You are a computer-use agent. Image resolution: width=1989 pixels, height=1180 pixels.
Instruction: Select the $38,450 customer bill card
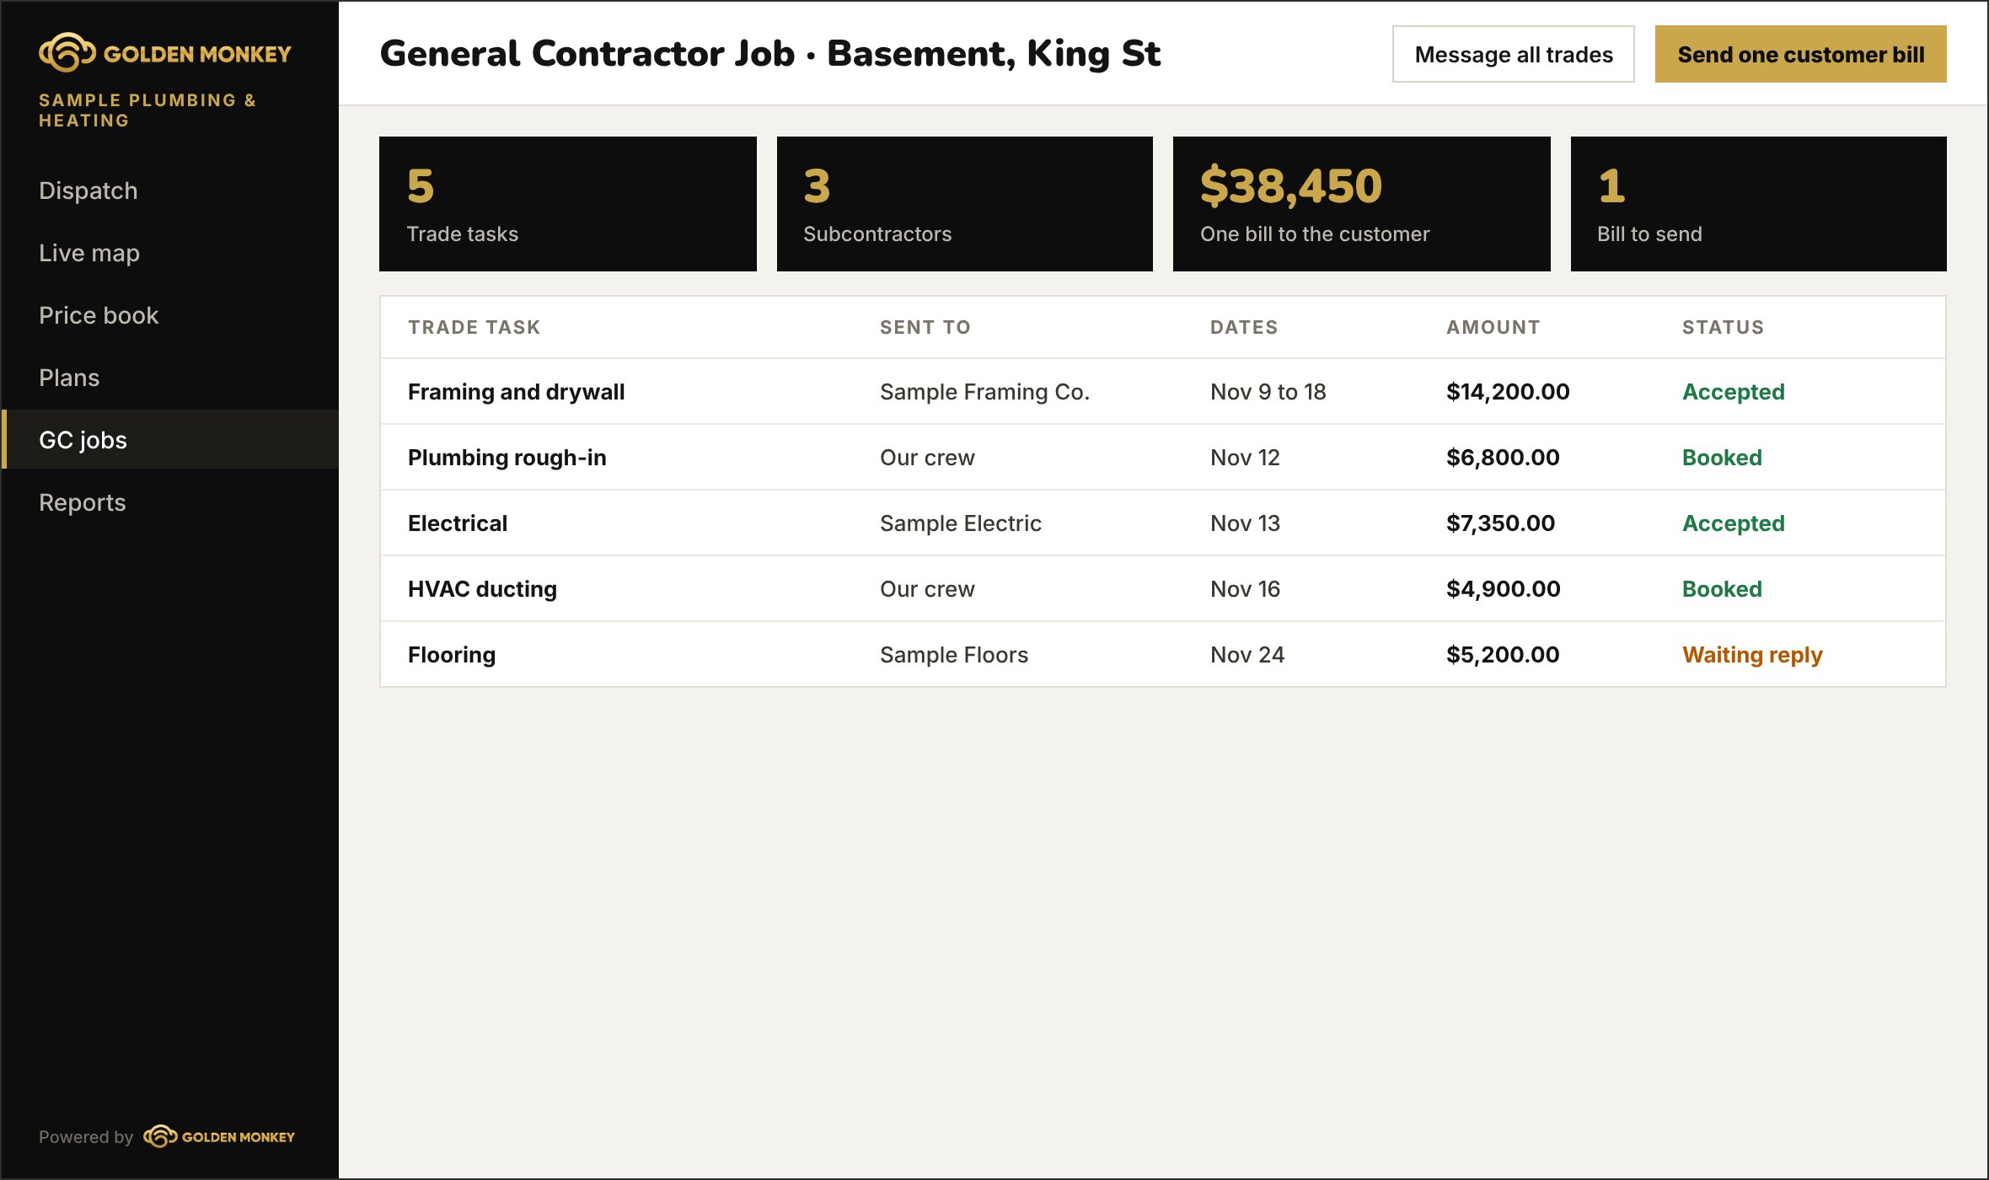[x=1361, y=204]
